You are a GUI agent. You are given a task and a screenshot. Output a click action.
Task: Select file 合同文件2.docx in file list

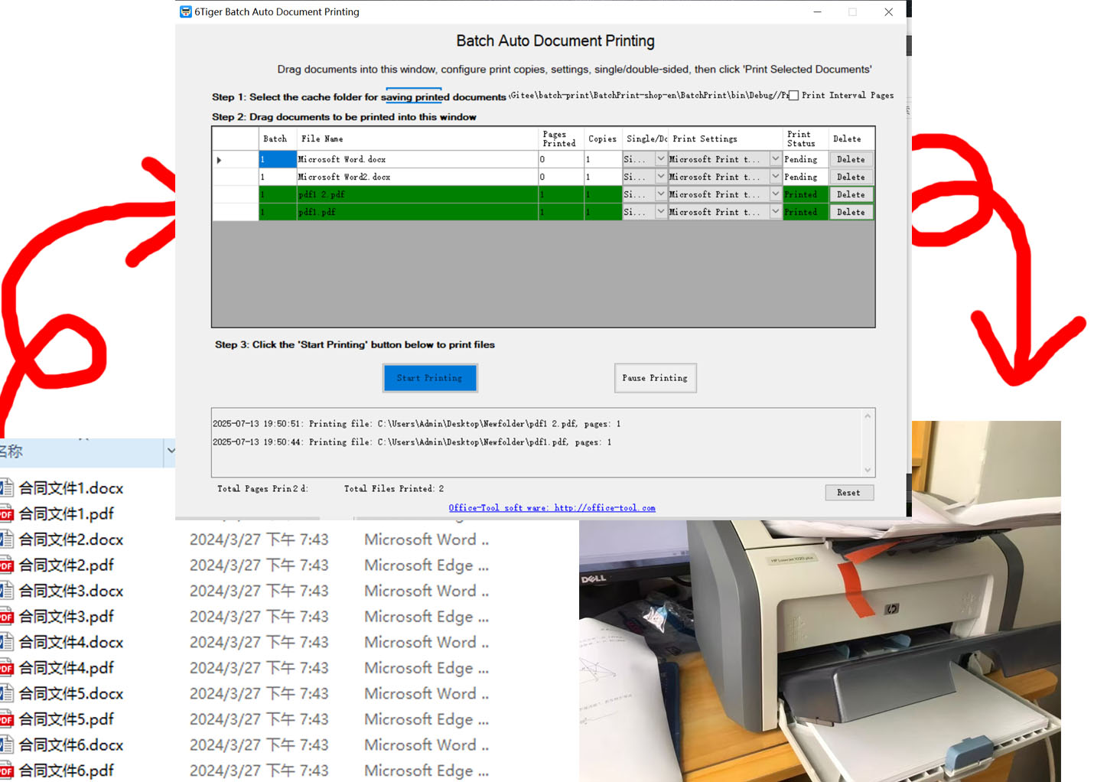click(71, 539)
